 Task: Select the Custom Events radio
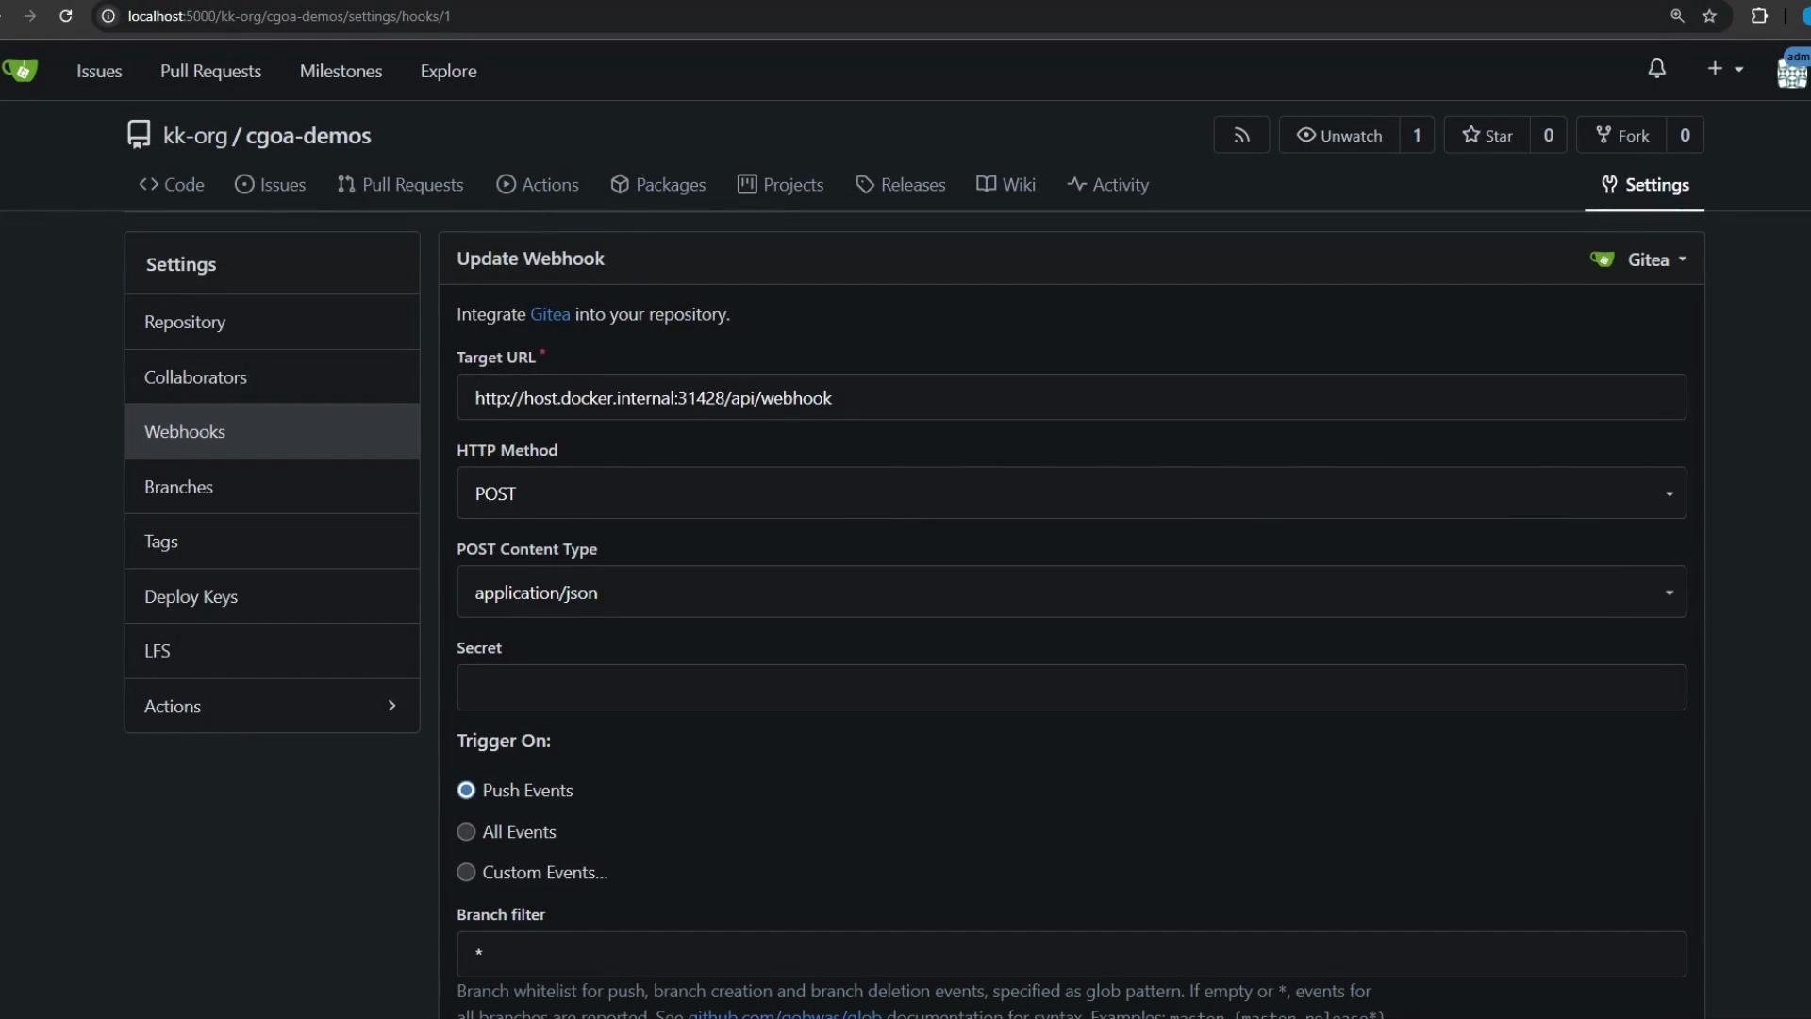(x=466, y=873)
